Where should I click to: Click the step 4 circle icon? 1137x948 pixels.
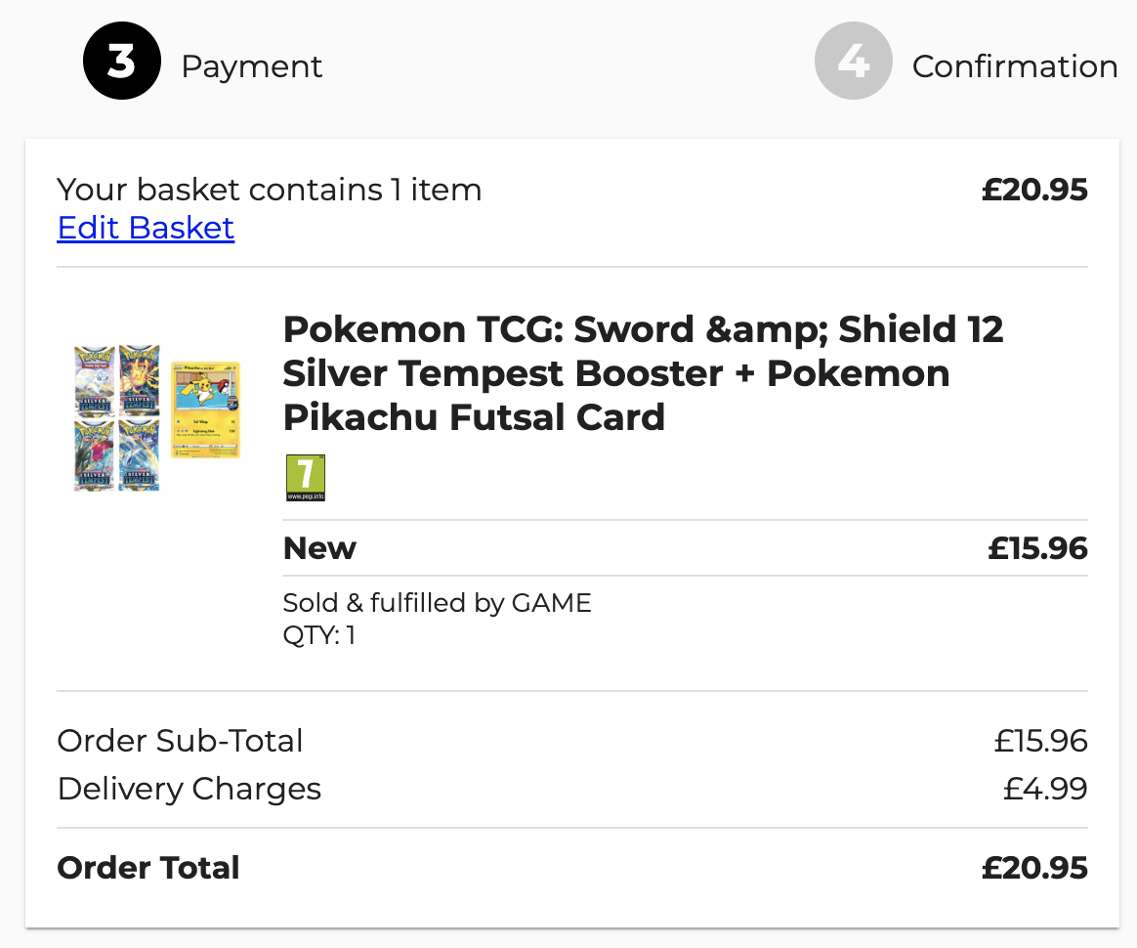pyautogui.click(x=853, y=62)
